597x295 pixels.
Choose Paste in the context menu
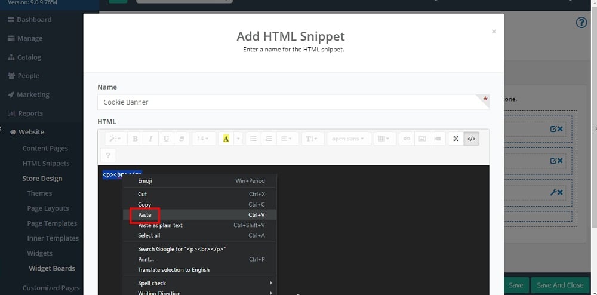[x=199, y=215]
